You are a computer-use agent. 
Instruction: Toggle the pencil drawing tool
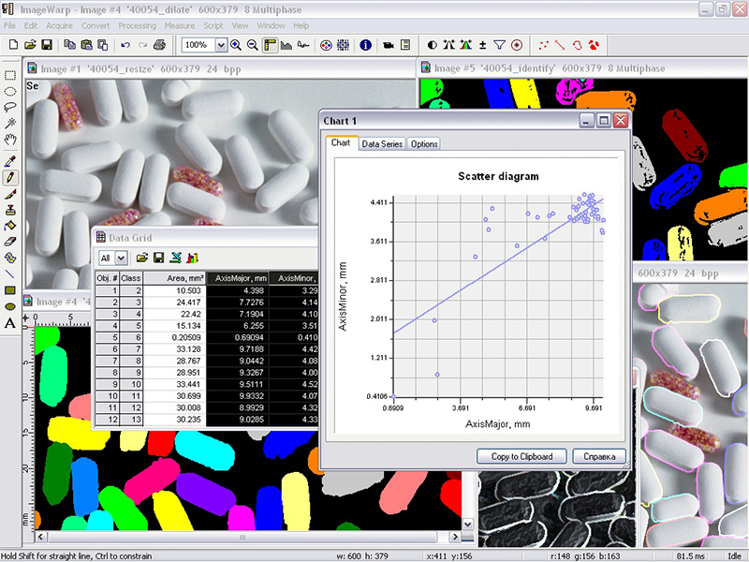10,177
